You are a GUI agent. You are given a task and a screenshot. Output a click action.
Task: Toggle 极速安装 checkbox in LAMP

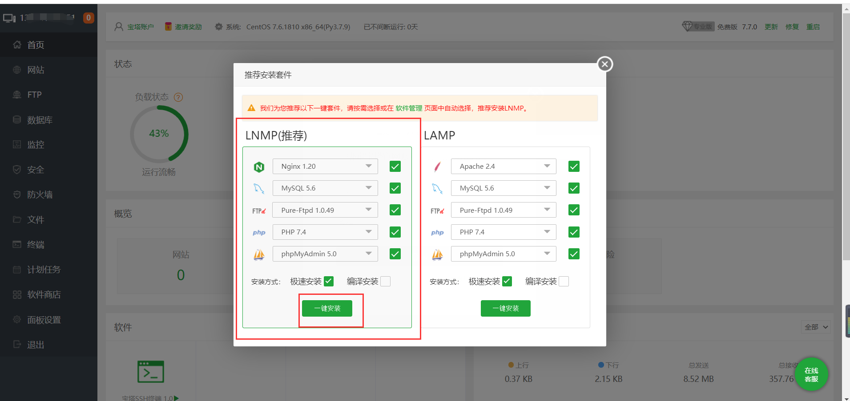[507, 281]
